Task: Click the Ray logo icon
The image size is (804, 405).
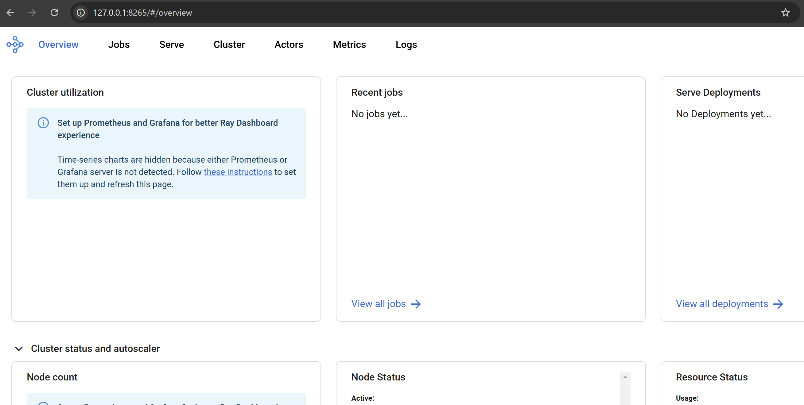Action: (x=15, y=44)
